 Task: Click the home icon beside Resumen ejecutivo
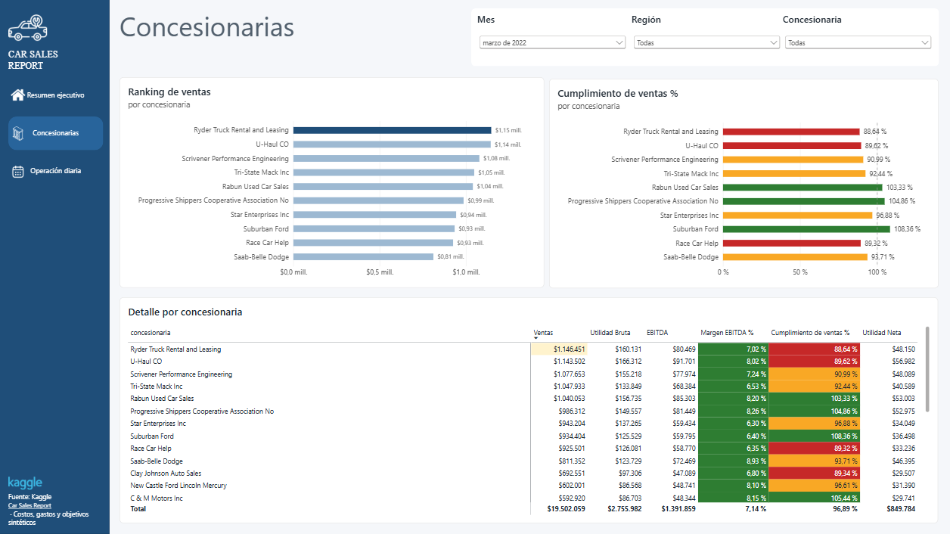pos(17,95)
